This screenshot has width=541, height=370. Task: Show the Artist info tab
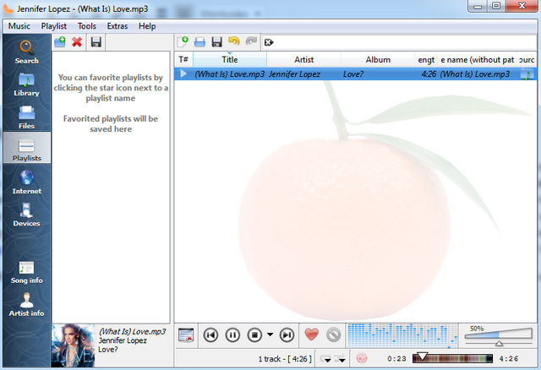tap(26, 305)
